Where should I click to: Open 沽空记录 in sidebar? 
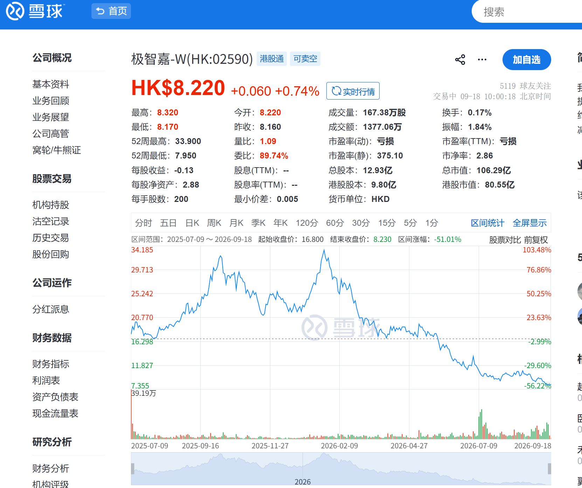(x=51, y=221)
